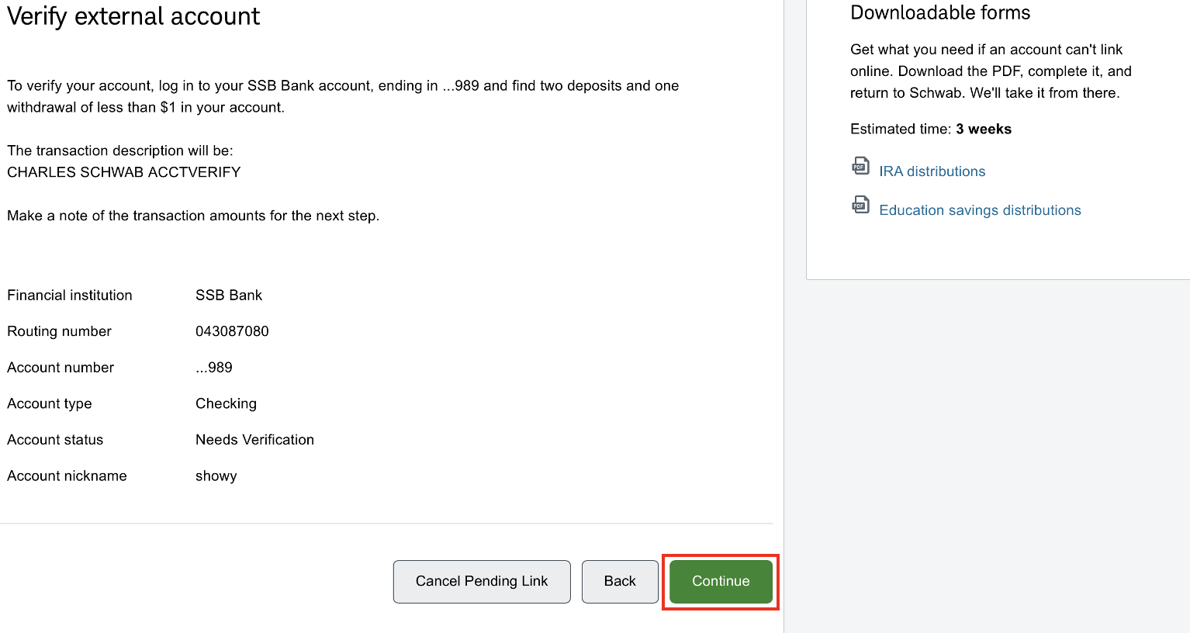This screenshot has height=633, width=1190.
Task: Click the CHARLES SCHWAB ACCTVERIFY description text
Action: (124, 172)
